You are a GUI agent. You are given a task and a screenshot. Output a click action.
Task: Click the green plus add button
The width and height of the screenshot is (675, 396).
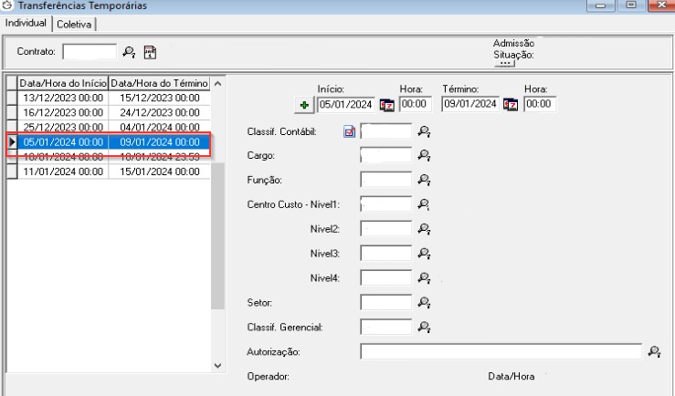point(304,105)
